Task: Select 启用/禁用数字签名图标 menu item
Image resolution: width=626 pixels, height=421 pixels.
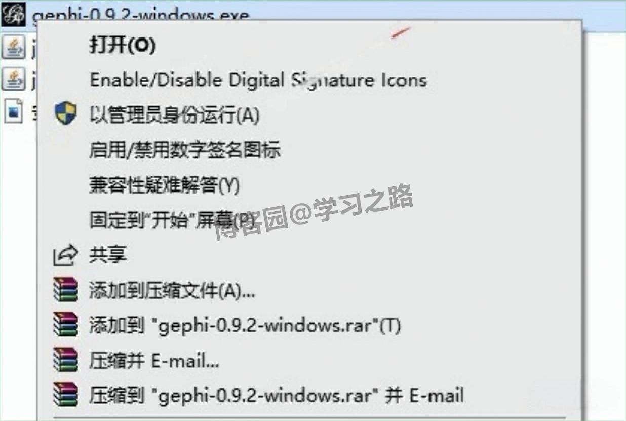Action: pos(185,150)
